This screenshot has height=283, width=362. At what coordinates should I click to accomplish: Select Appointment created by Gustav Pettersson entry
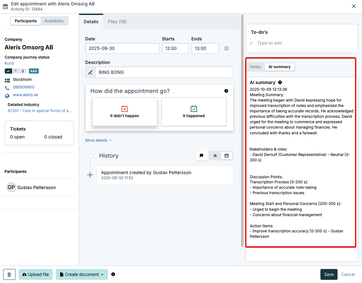(x=165, y=175)
